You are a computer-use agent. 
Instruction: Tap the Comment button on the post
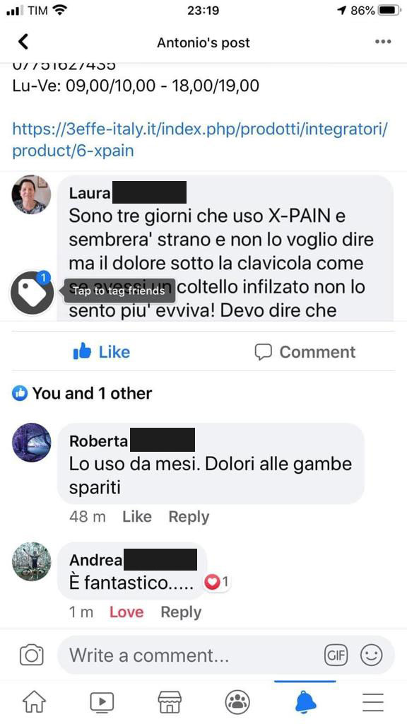coord(305,352)
